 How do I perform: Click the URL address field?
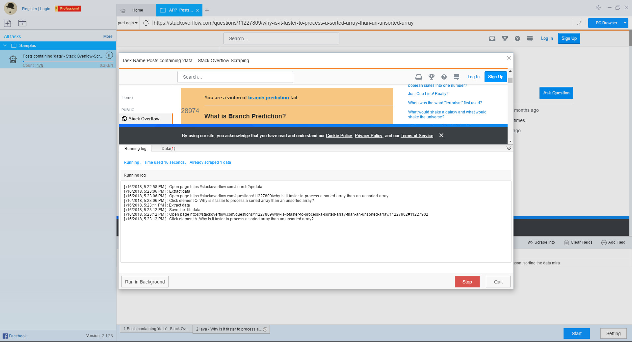[362, 23]
